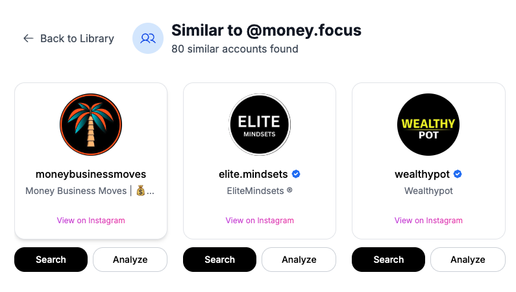The image size is (516, 292).
Task: Analyze the wealthypot account
Action: coord(467,260)
